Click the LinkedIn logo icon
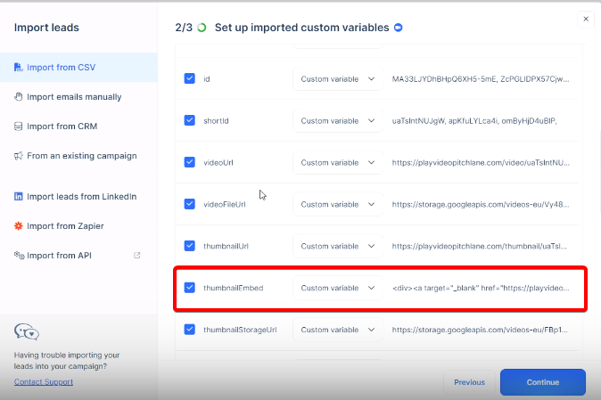This screenshot has height=400, width=601. tap(18, 196)
